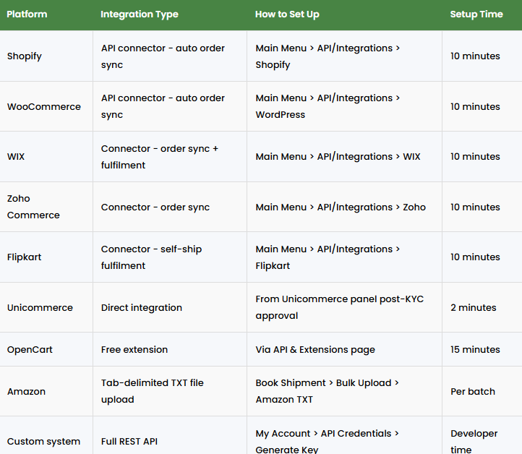Select the Flipkart platform cell
This screenshot has width=522, height=454.
coord(46,257)
